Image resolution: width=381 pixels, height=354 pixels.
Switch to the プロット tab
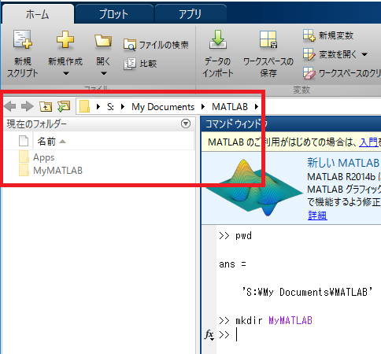click(x=114, y=14)
